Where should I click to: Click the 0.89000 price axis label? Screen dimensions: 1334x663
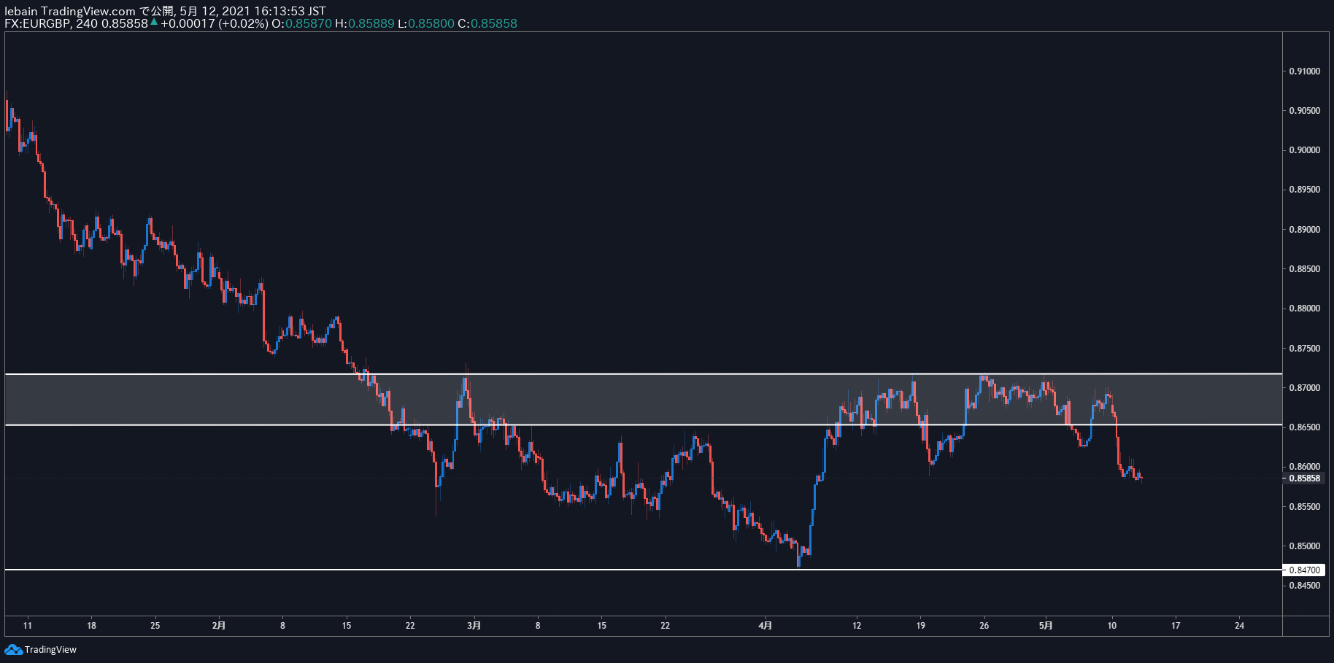coord(1304,230)
